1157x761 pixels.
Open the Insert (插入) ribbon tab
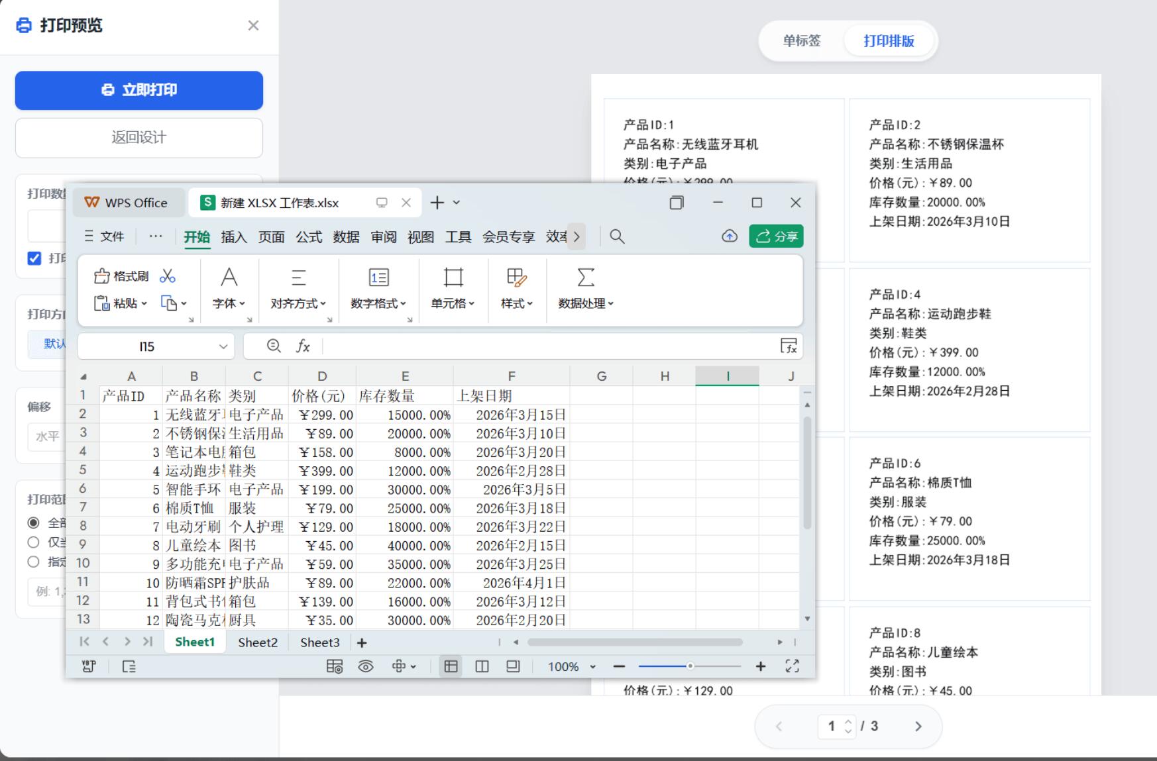pyautogui.click(x=233, y=237)
